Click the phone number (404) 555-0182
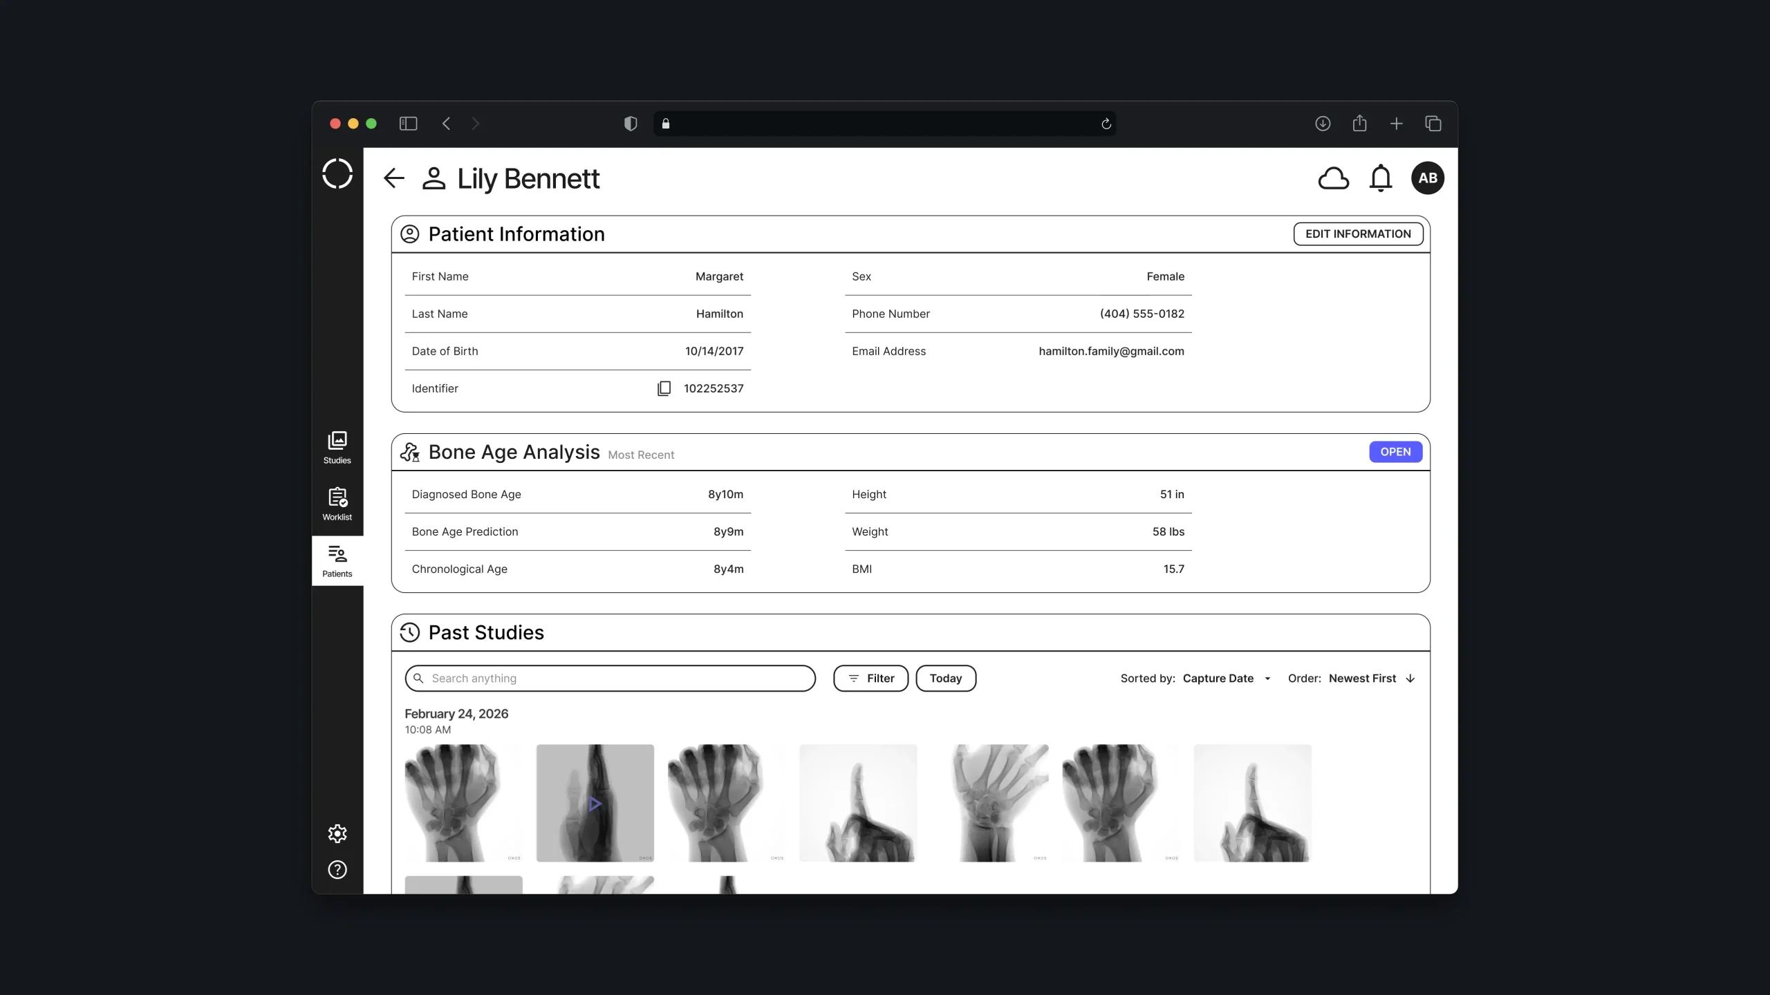Viewport: 1770px width, 995px height. (x=1142, y=314)
